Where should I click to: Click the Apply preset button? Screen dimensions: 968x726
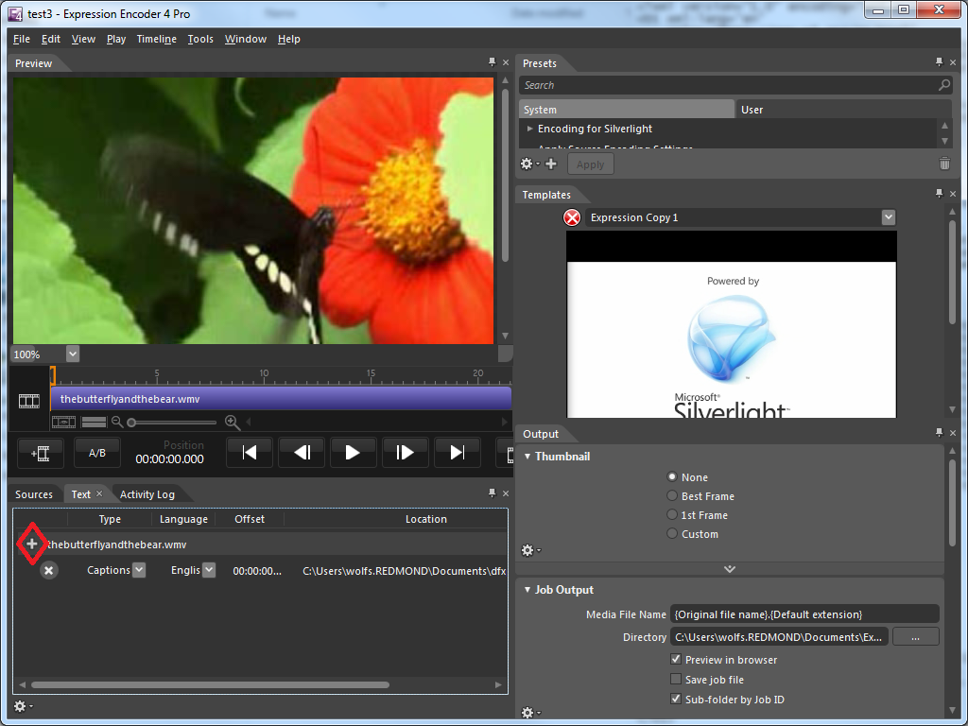coord(590,163)
